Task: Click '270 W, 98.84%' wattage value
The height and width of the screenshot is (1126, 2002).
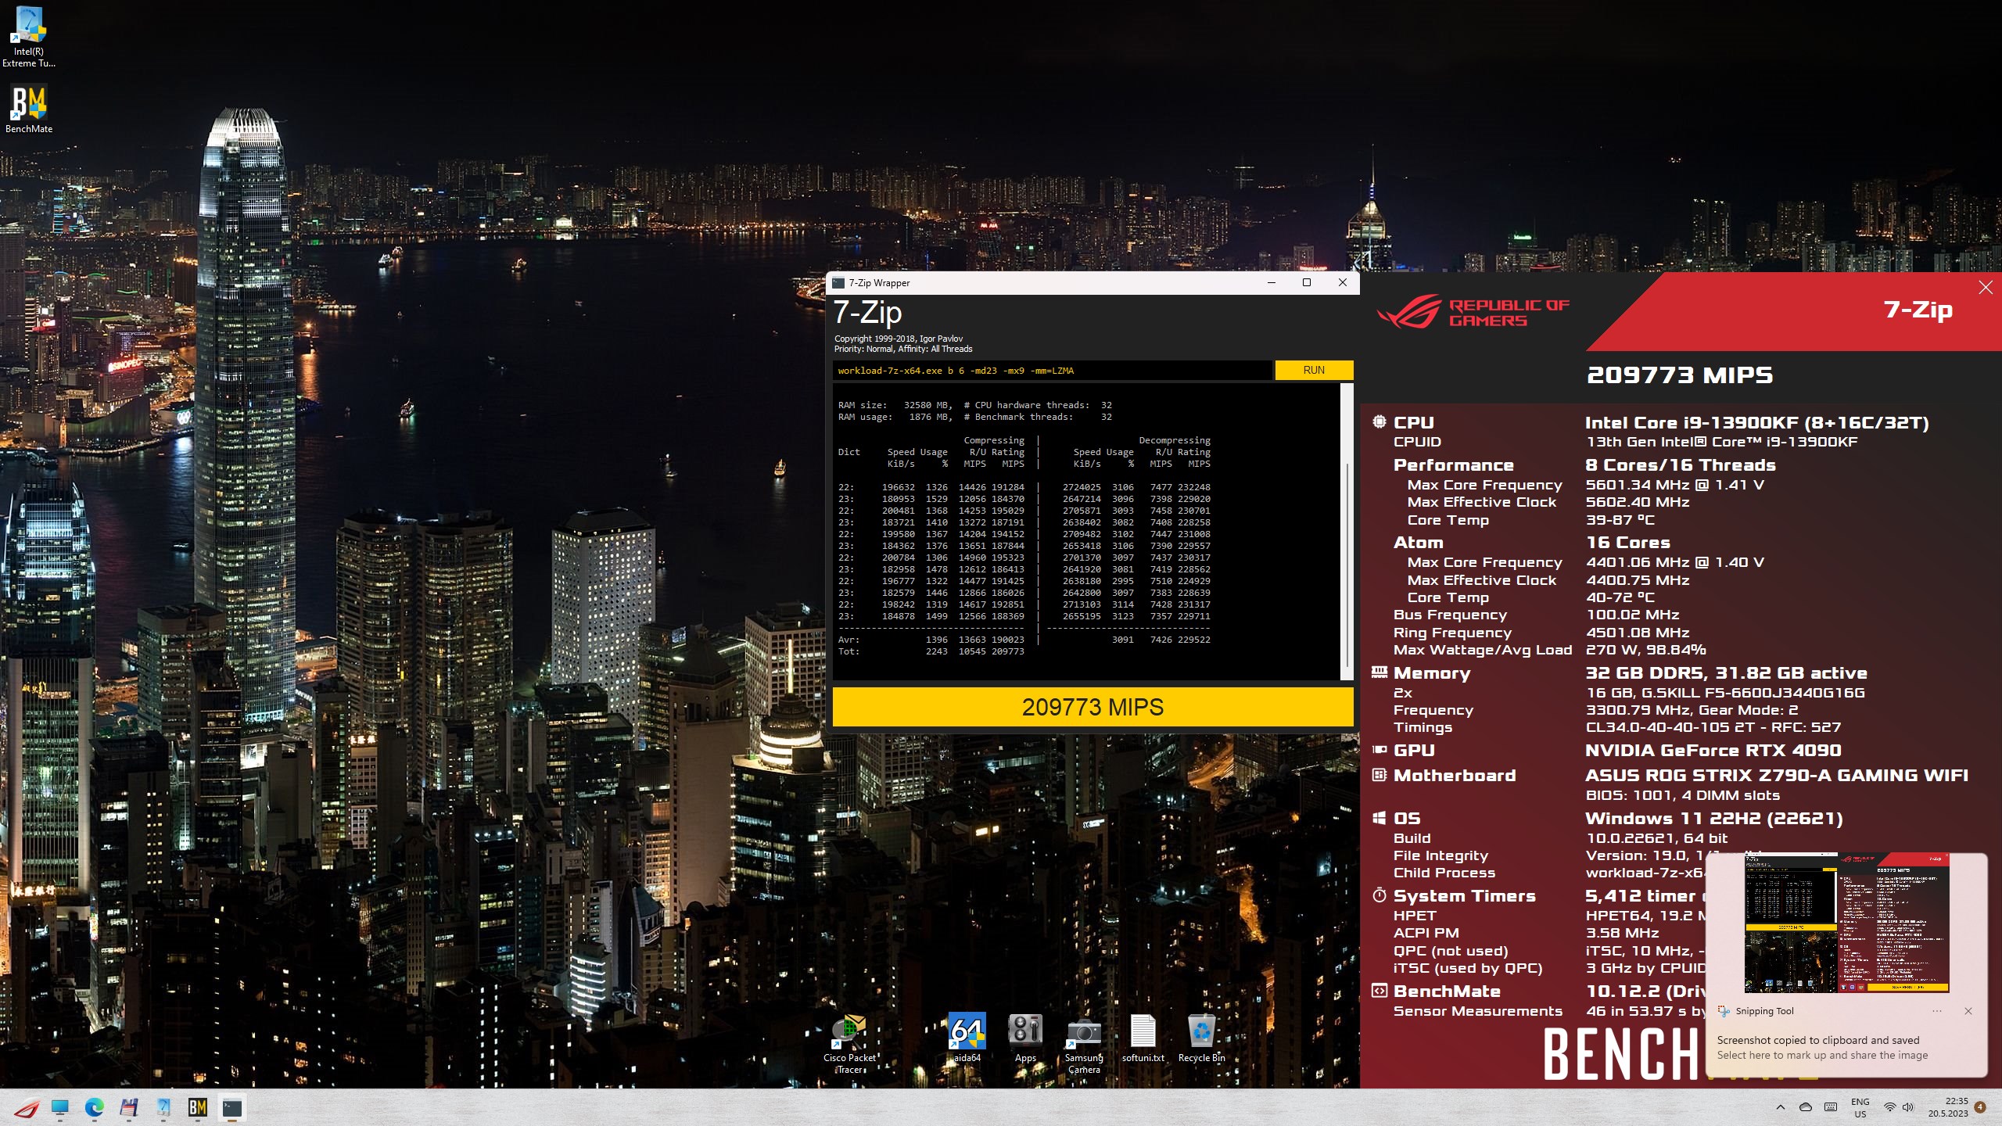Action: (x=1645, y=650)
